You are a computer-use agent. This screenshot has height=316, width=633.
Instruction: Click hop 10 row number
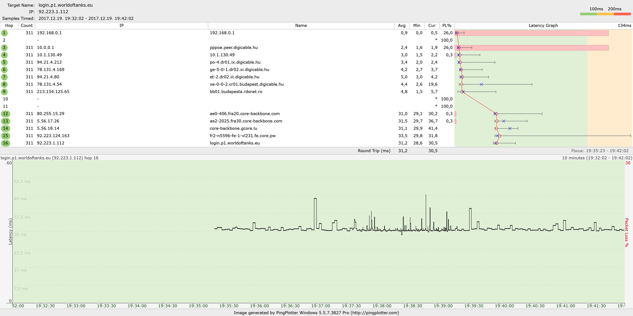pos(5,99)
